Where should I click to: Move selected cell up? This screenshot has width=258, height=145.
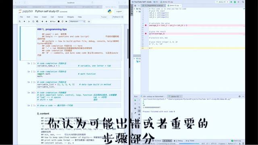click(42, 21)
